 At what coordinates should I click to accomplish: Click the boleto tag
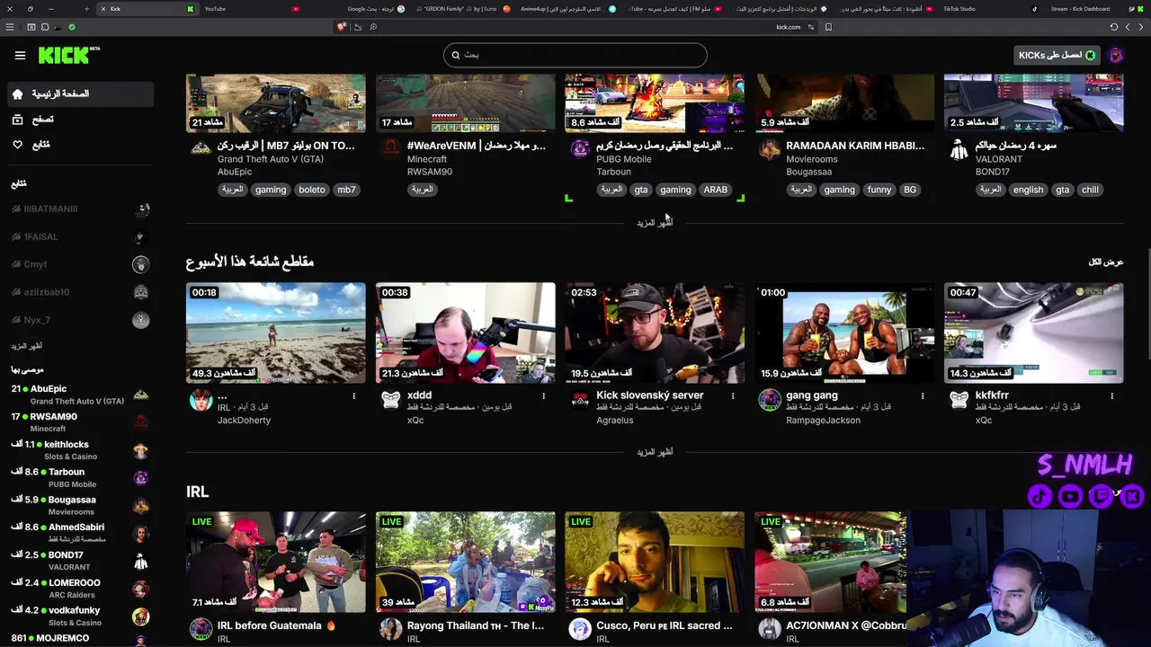312,190
